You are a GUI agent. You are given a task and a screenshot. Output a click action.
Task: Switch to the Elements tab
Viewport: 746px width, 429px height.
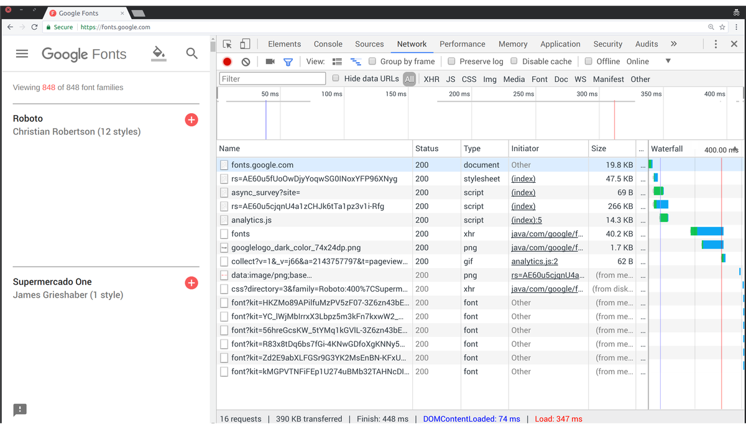[285, 44]
